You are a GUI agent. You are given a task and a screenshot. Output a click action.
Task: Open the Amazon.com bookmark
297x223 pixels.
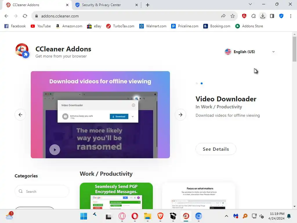coord(69,26)
